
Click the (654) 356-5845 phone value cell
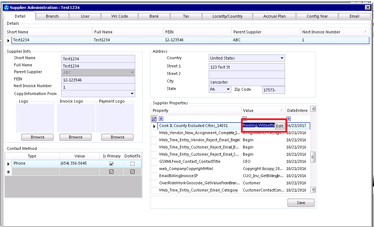tap(80, 164)
